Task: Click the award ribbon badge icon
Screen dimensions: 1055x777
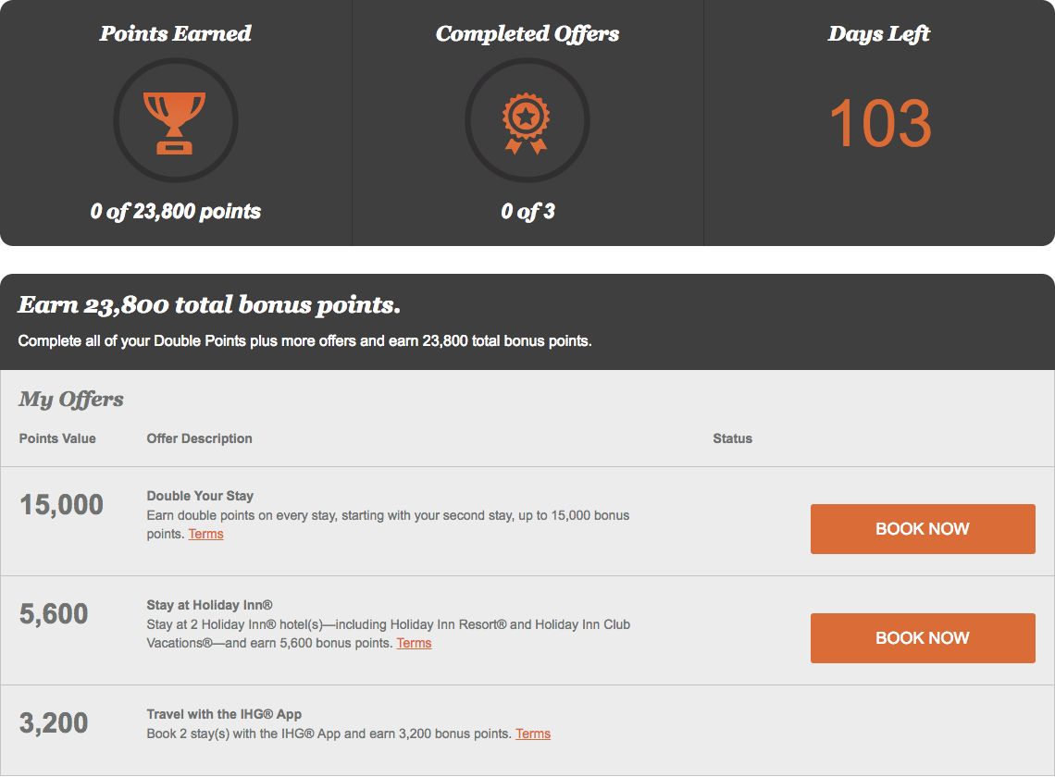Action: [x=527, y=123]
